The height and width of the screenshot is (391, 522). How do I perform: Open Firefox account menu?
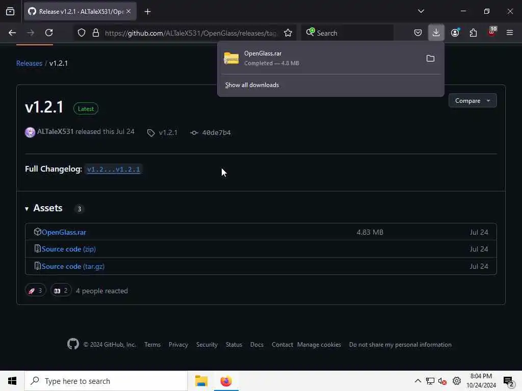click(455, 33)
